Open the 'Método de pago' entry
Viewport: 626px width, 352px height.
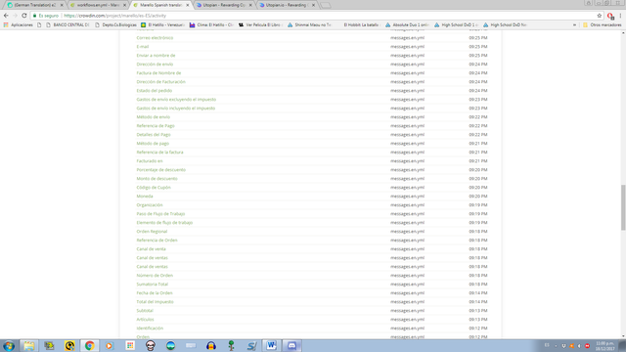pyautogui.click(x=153, y=144)
